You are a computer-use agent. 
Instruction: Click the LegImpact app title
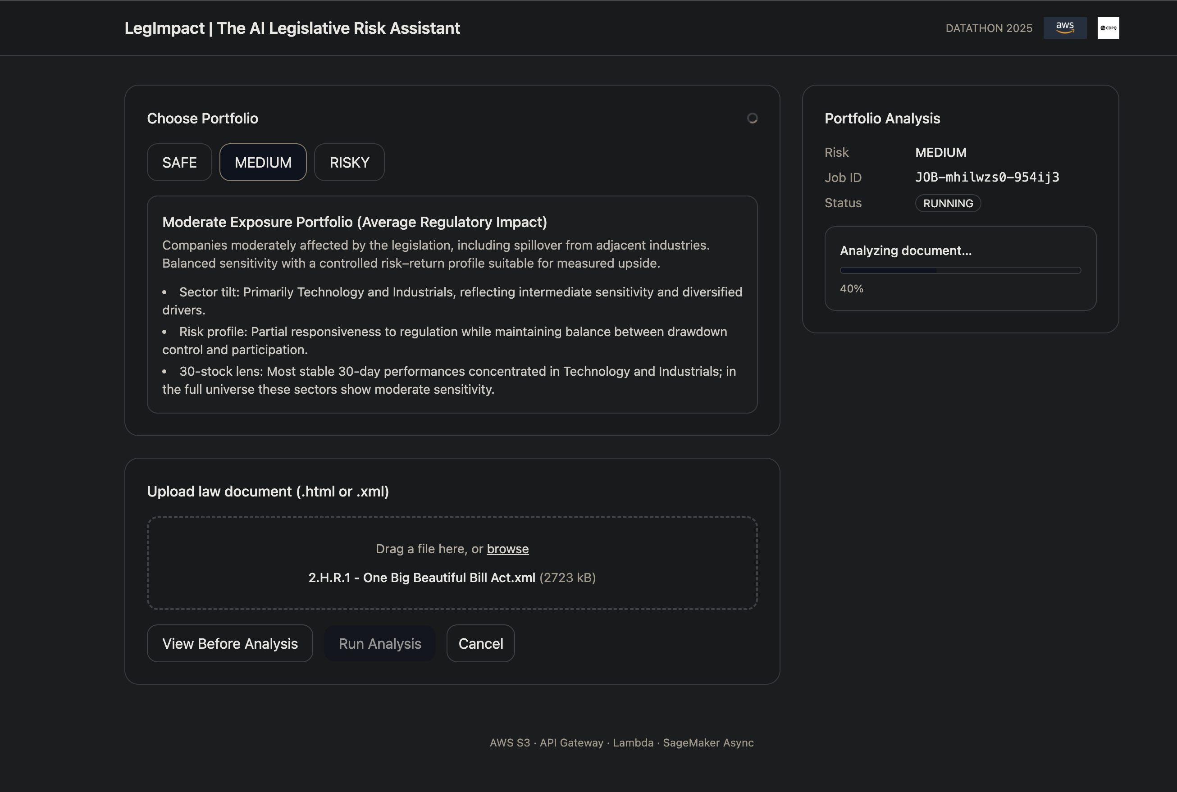(x=292, y=28)
